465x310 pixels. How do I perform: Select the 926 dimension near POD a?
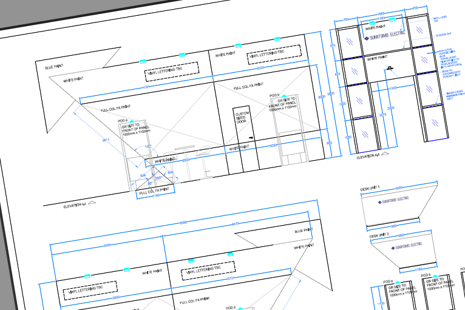click(143, 175)
